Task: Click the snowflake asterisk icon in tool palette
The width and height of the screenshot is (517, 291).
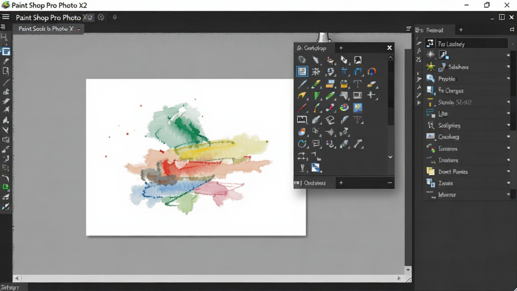Action: tap(316, 72)
